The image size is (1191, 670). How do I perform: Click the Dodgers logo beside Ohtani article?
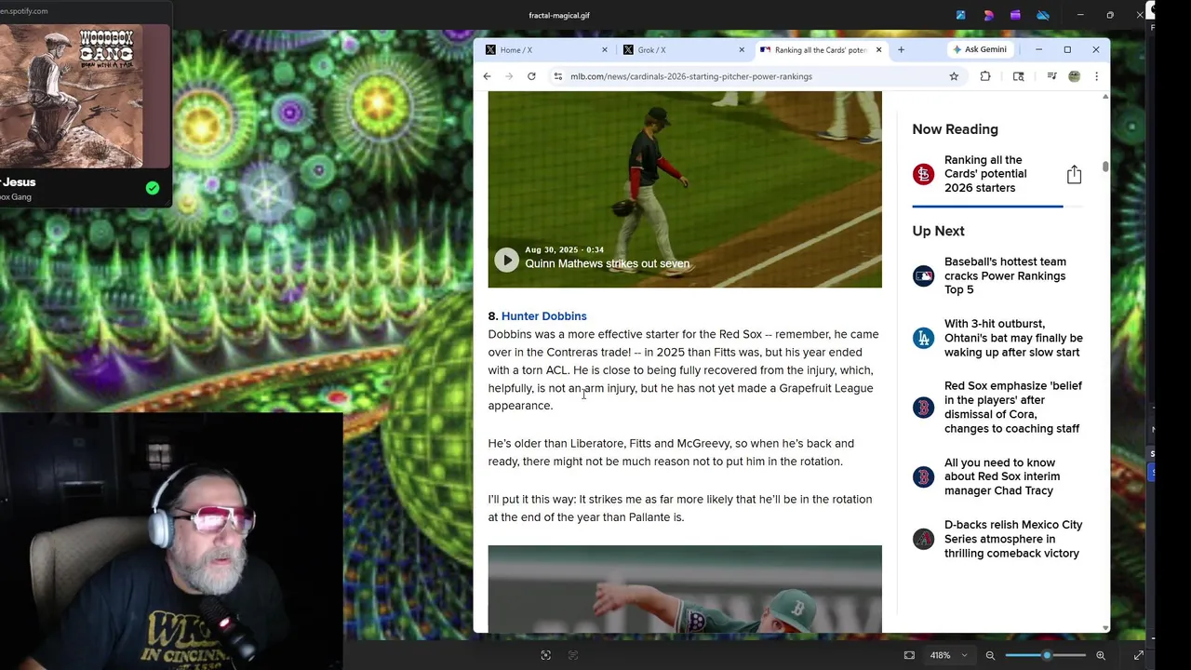[x=923, y=338]
